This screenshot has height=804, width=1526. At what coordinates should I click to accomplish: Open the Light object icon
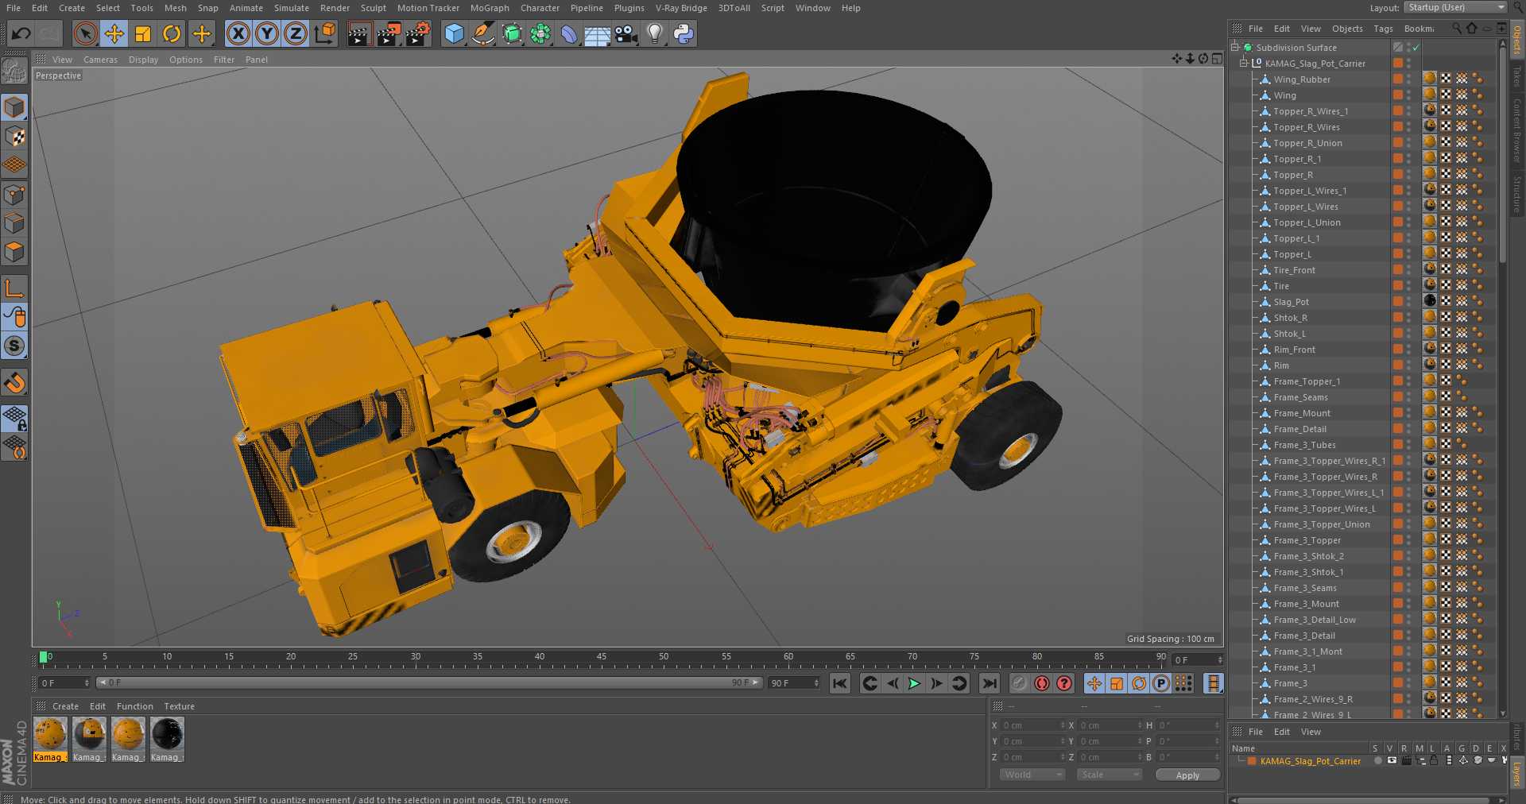(654, 33)
